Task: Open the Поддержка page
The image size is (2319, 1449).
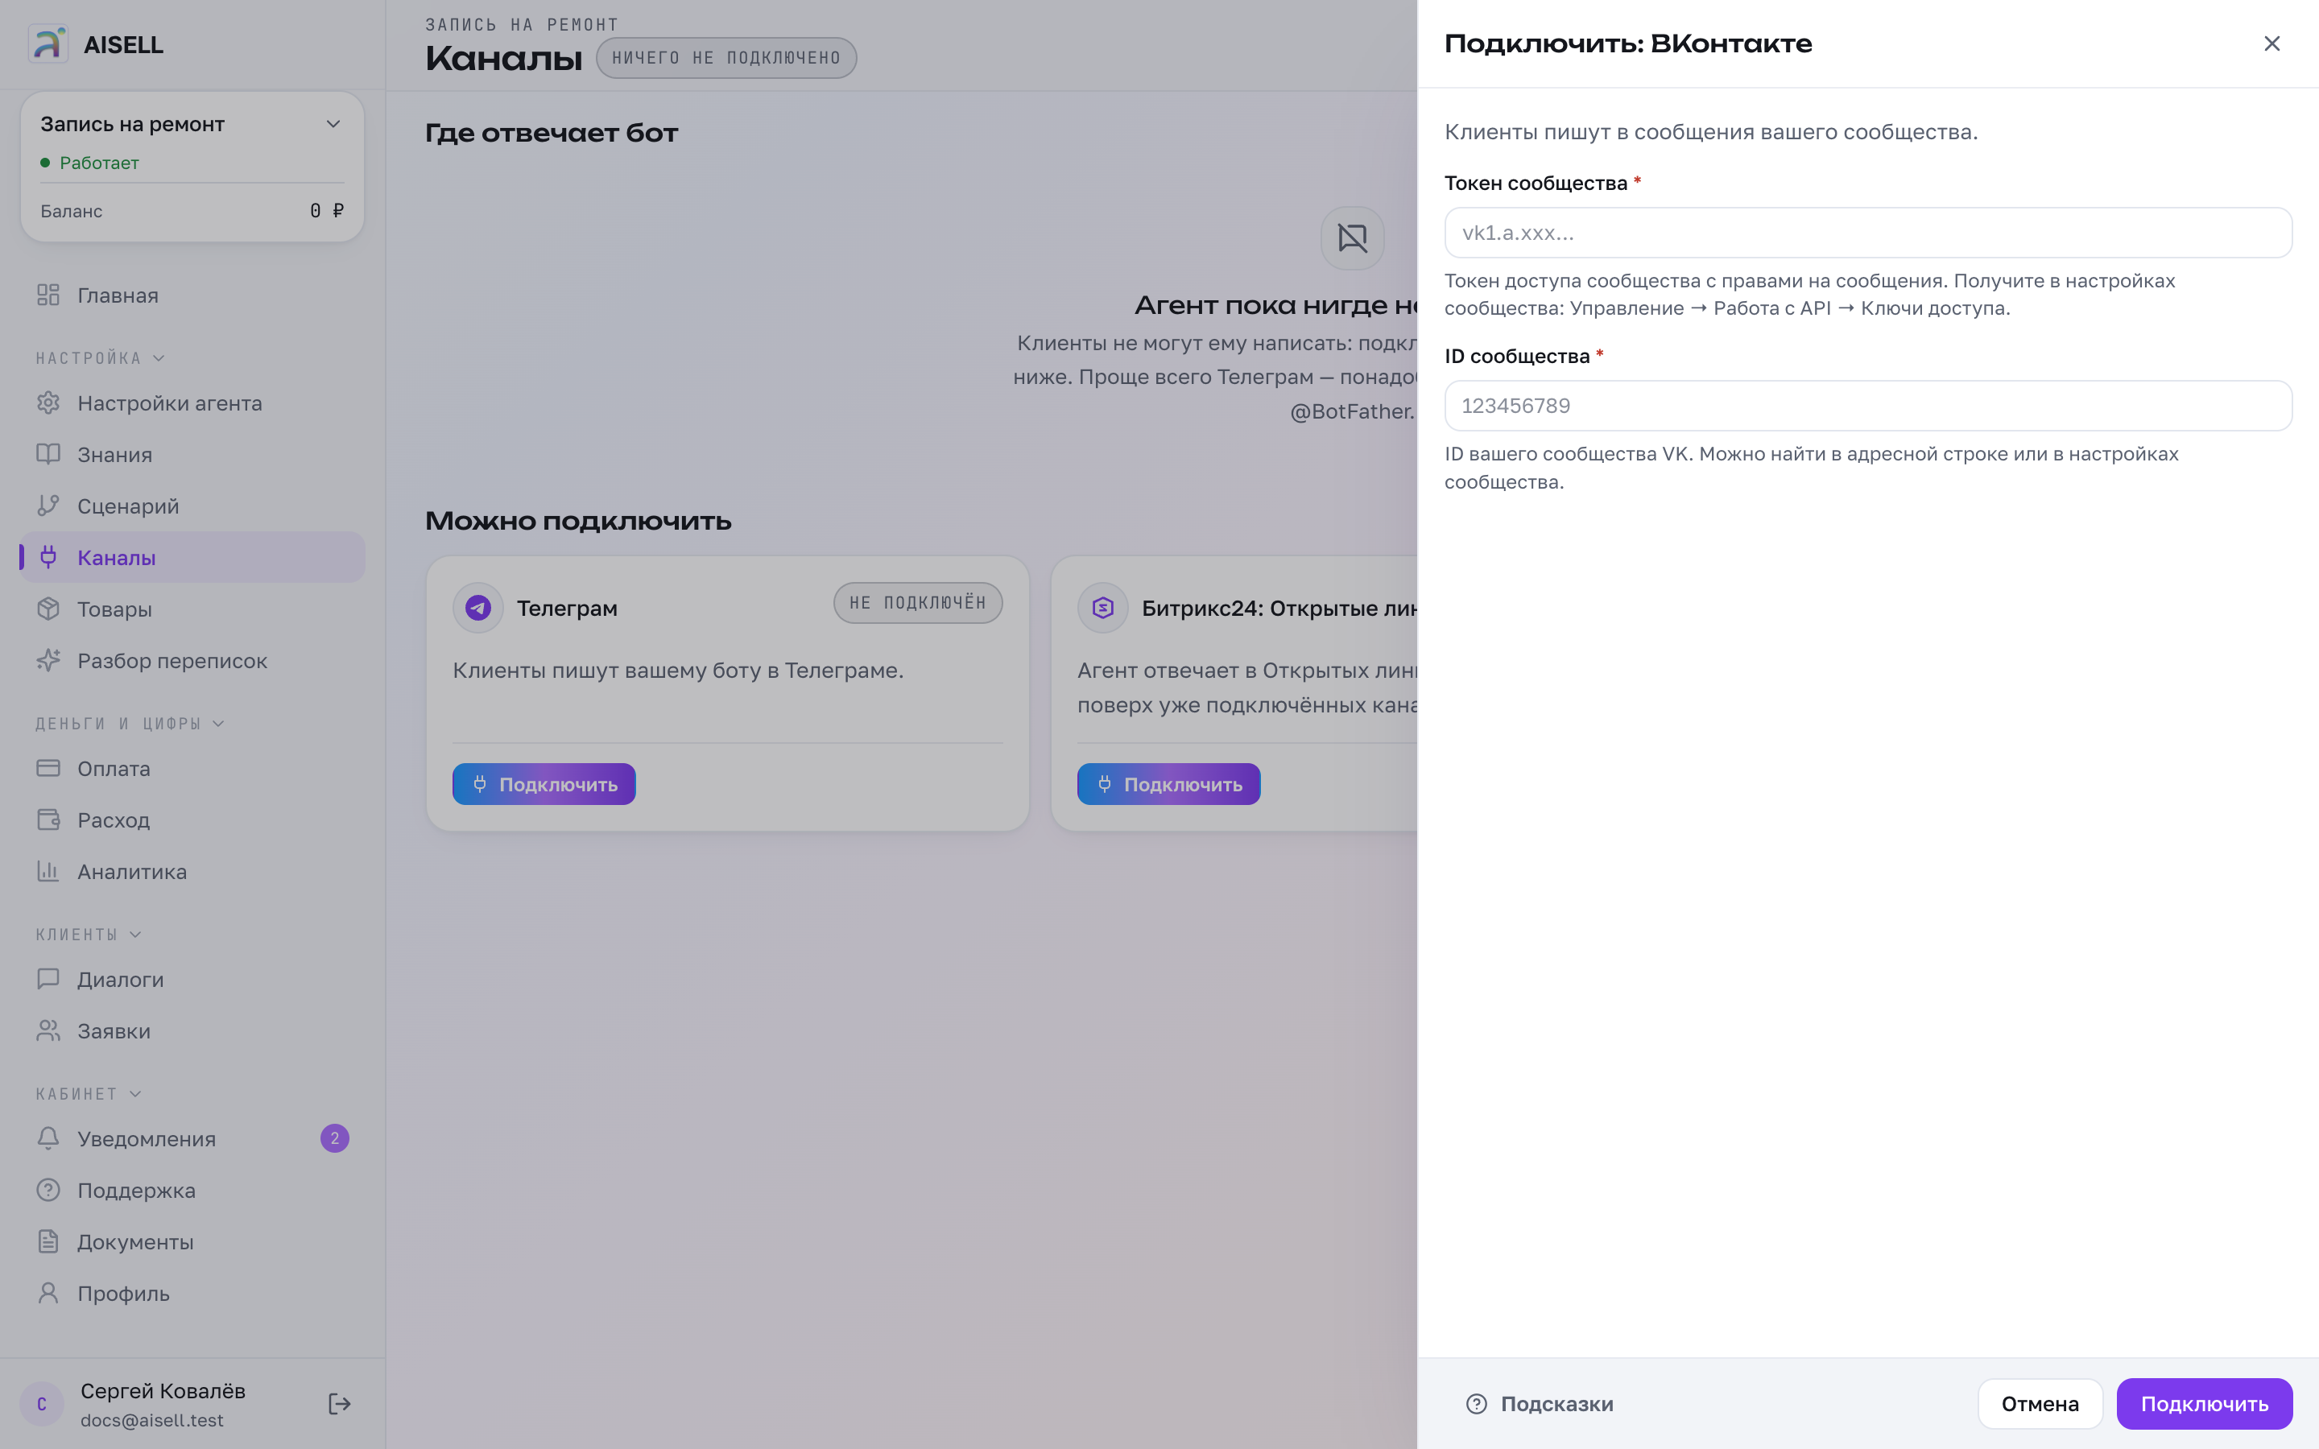Action: (192, 1191)
